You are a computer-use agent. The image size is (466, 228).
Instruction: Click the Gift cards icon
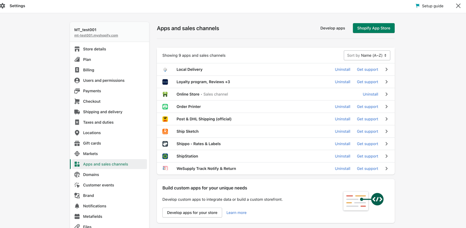pos(77,143)
